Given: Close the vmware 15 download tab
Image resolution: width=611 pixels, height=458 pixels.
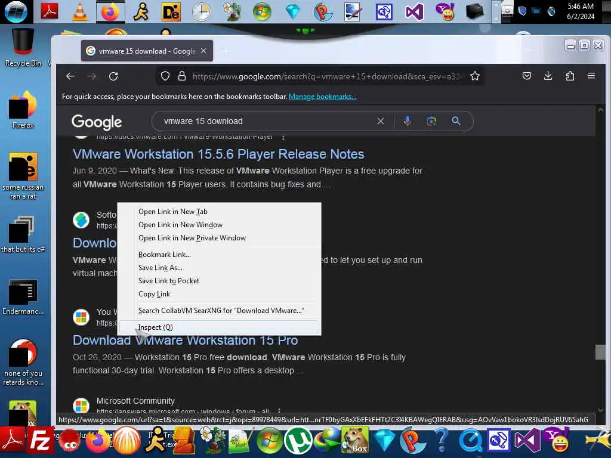Looking at the screenshot, I should point(203,51).
